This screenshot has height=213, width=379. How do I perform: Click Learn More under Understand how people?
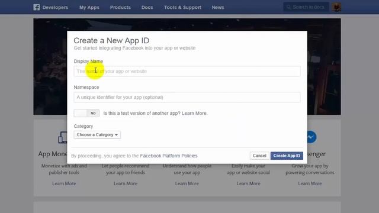coord(187,183)
